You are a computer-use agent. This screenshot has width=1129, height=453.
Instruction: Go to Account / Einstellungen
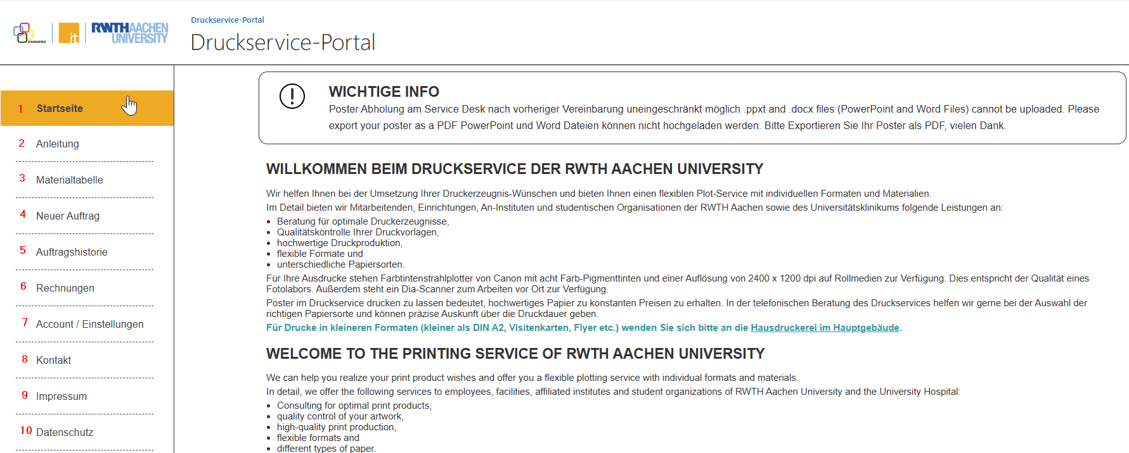[90, 325]
